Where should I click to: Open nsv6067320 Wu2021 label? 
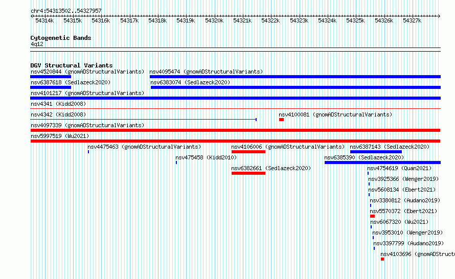click(x=399, y=222)
